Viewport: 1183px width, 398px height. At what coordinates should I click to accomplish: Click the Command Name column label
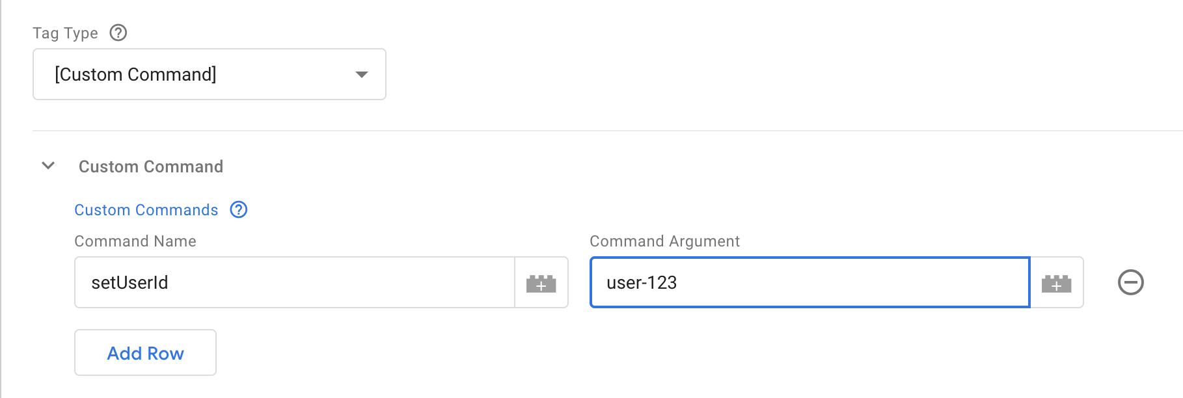[x=135, y=241]
